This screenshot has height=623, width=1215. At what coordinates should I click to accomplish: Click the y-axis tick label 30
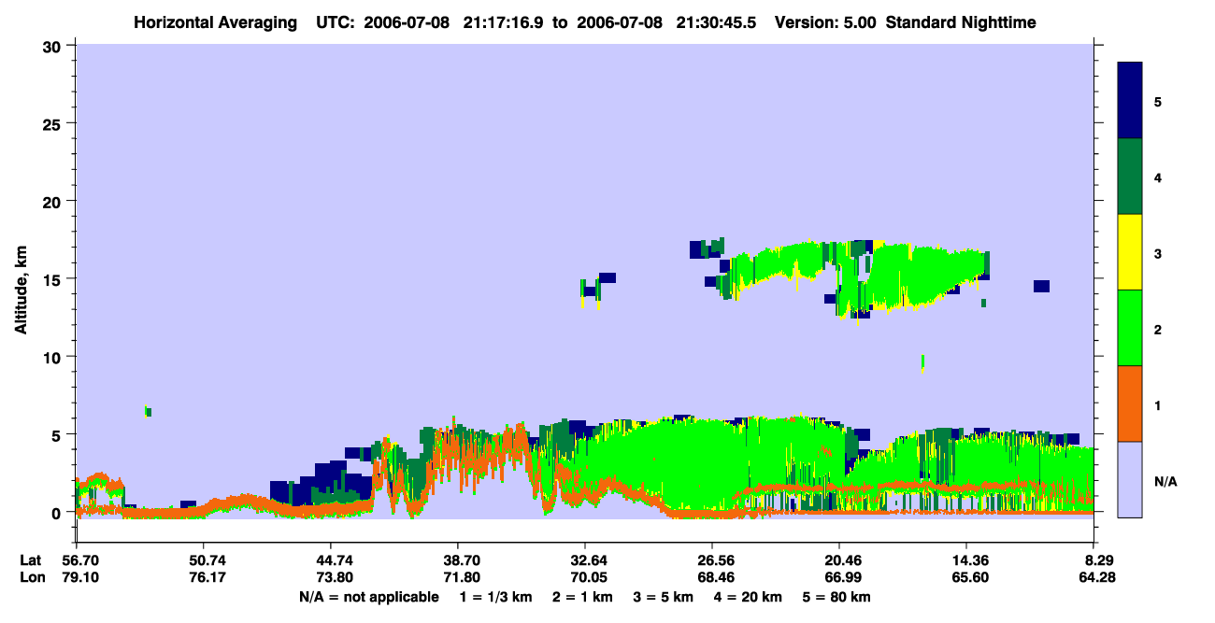pos(54,46)
